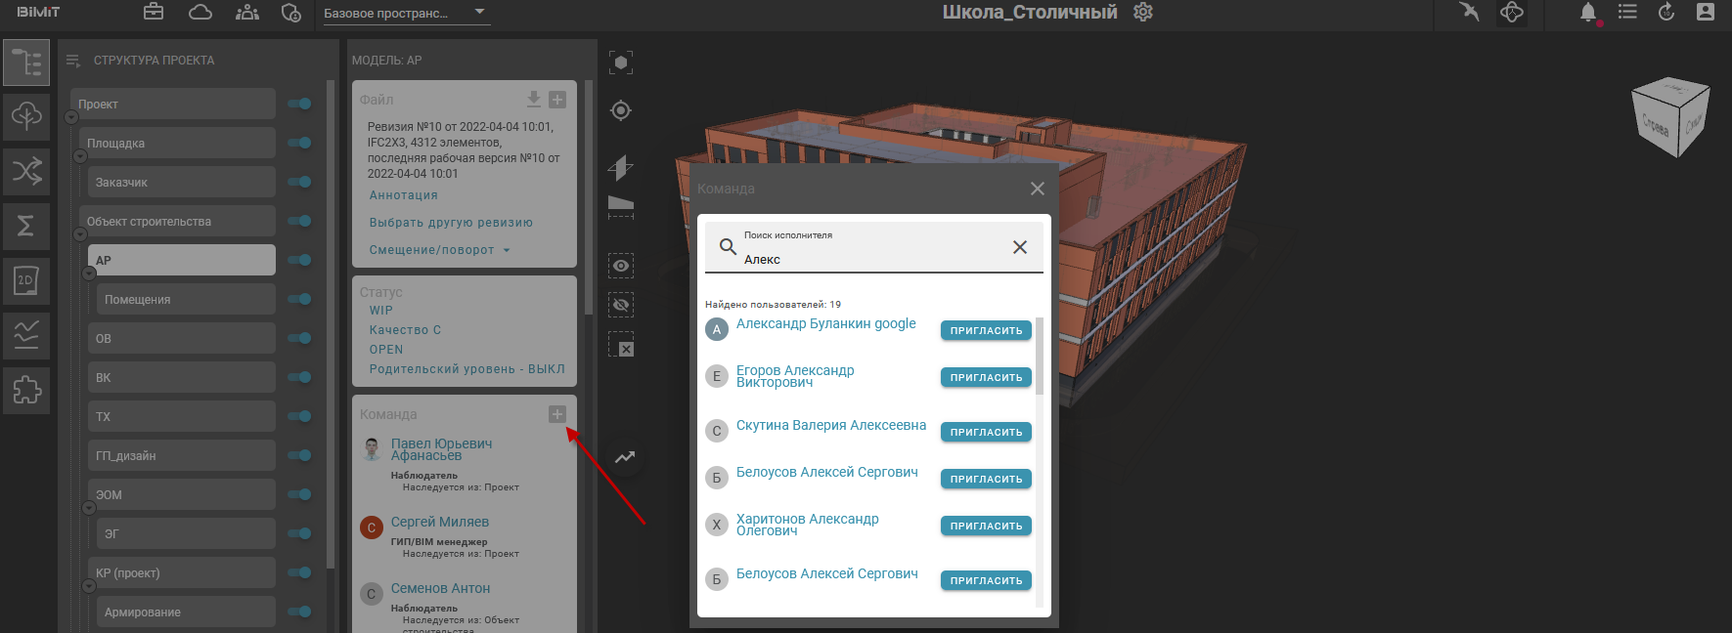Image resolution: width=1732 pixels, height=633 pixels.
Task: Open the 2D drawings sidebar icon
Action: [x=26, y=281]
